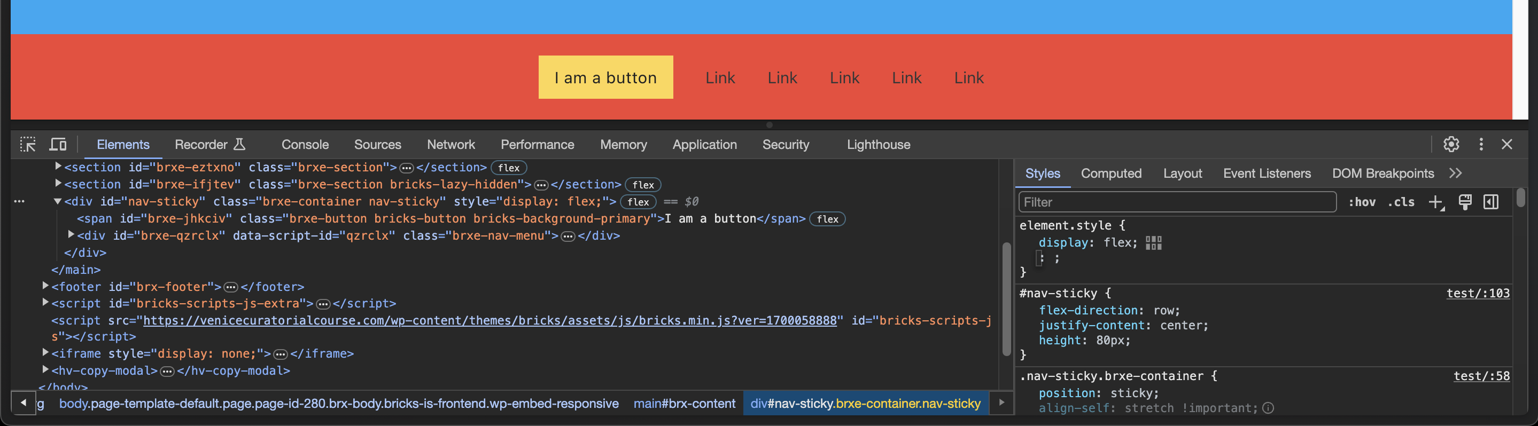Edit the justify-content: center value
Screen dimensions: 1538x426
pyautogui.click(x=1180, y=326)
